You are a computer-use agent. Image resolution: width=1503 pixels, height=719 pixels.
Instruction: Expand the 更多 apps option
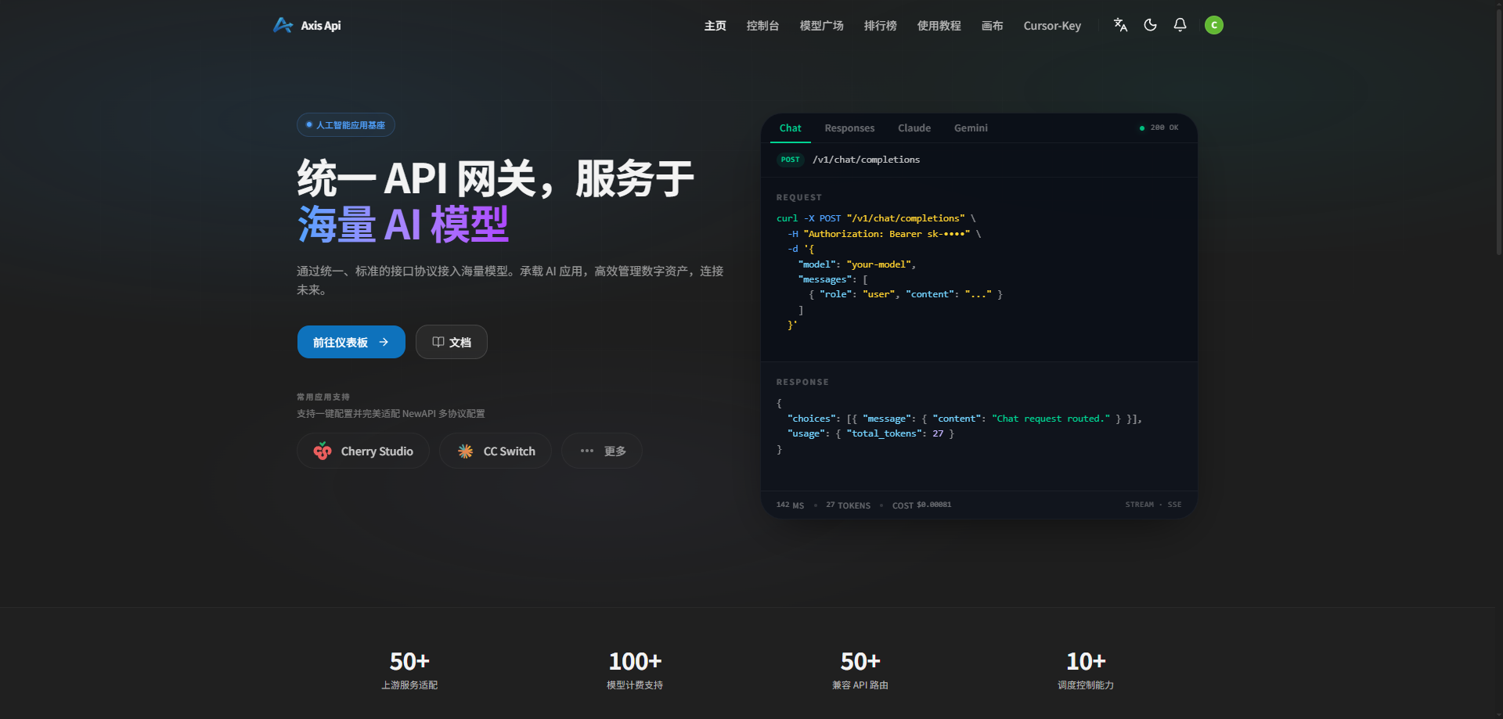pos(602,451)
